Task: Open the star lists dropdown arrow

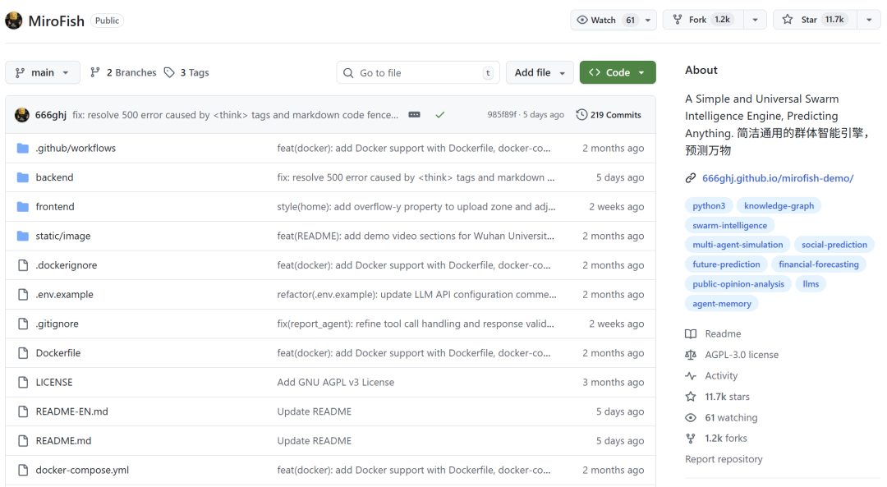Action: pos(868,20)
